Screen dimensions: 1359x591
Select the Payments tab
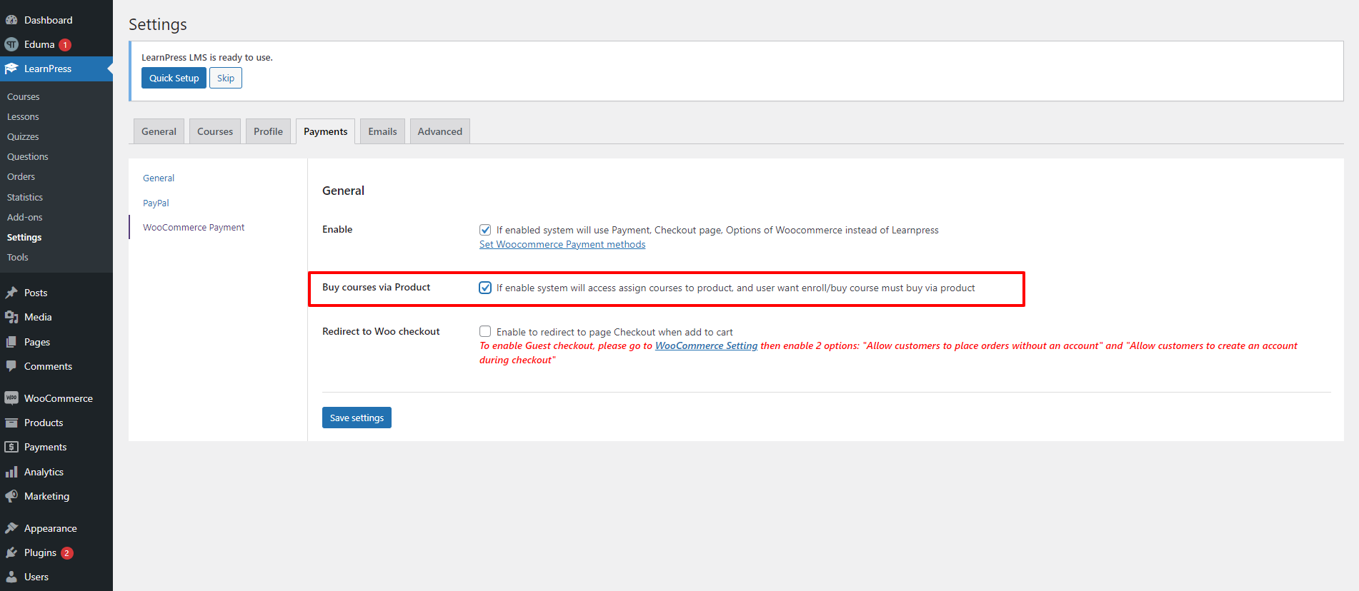[325, 131]
